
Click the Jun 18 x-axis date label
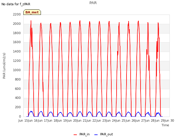[x=53, y=120]
